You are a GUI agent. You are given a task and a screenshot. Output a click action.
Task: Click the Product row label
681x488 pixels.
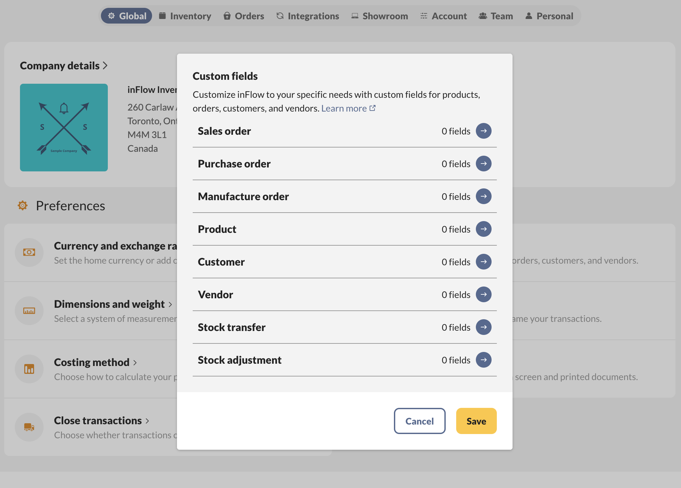pyautogui.click(x=217, y=229)
